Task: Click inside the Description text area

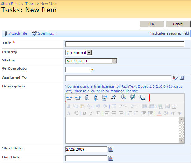Action: 122,130
